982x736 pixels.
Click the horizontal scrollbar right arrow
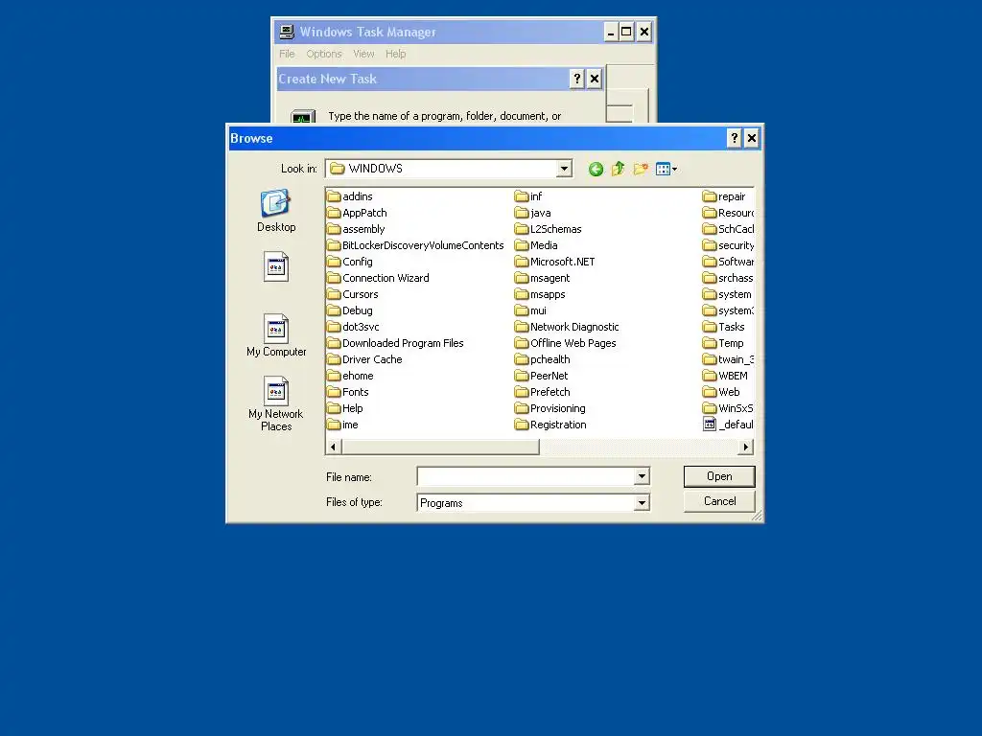click(745, 447)
